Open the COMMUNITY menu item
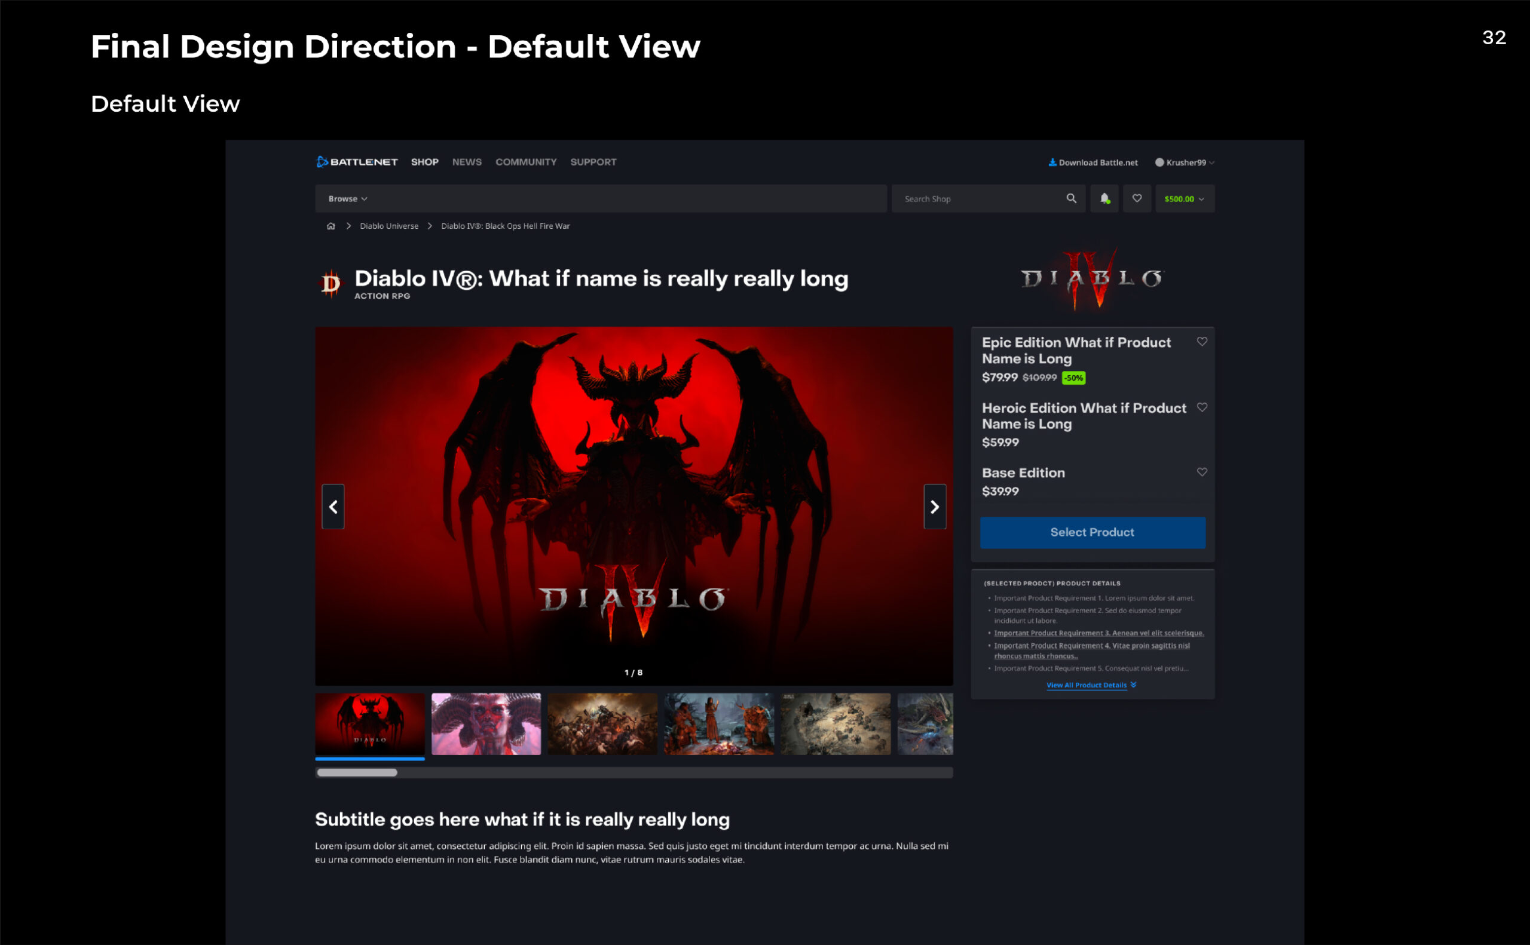Screen dimensions: 1530x945 click(526, 162)
